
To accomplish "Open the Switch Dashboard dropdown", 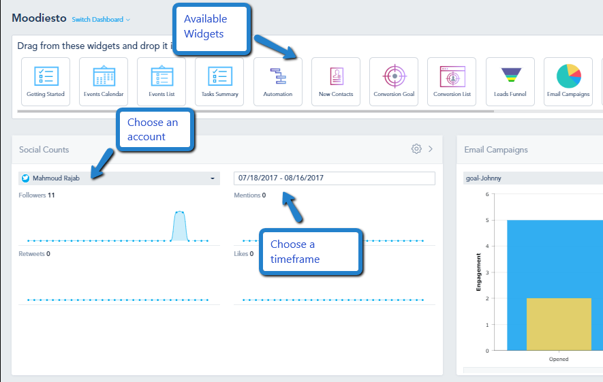I will [x=101, y=20].
